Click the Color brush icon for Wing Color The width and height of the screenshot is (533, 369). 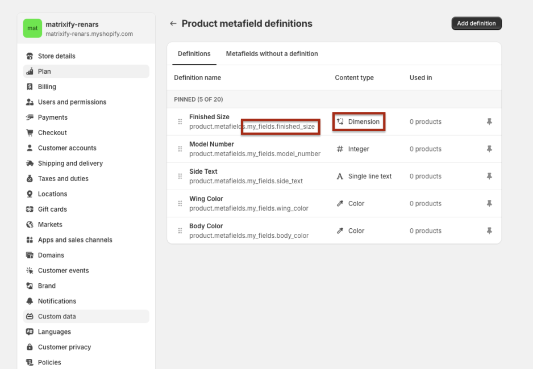click(x=340, y=203)
